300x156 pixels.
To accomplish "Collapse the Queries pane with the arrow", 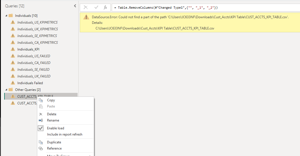I will point(75,6).
